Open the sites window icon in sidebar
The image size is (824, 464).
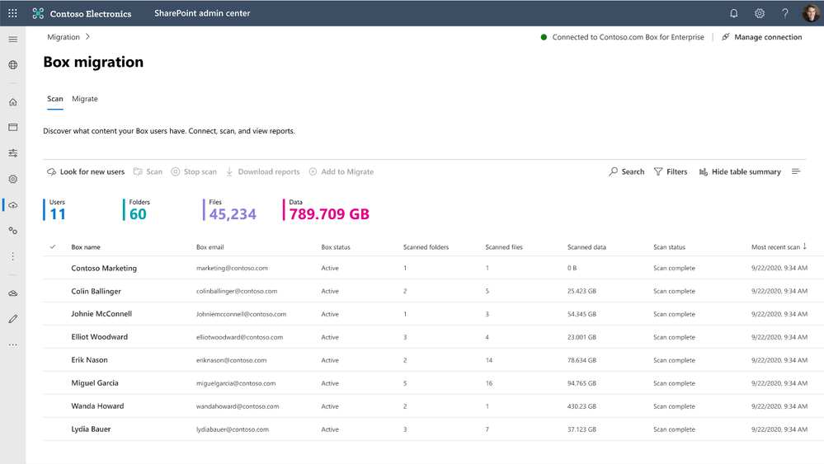pyautogui.click(x=13, y=127)
